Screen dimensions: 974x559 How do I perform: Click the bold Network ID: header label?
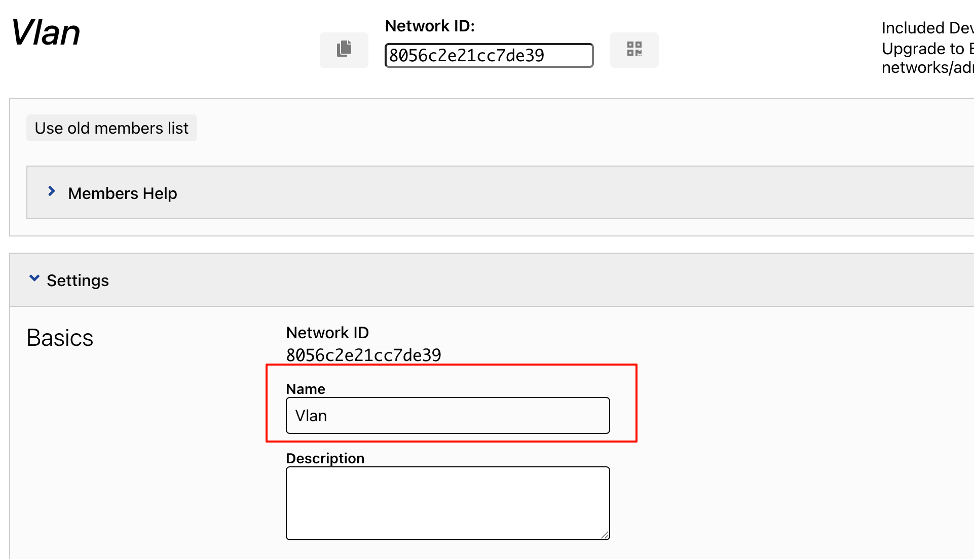pyautogui.click(x=430, y=26)
